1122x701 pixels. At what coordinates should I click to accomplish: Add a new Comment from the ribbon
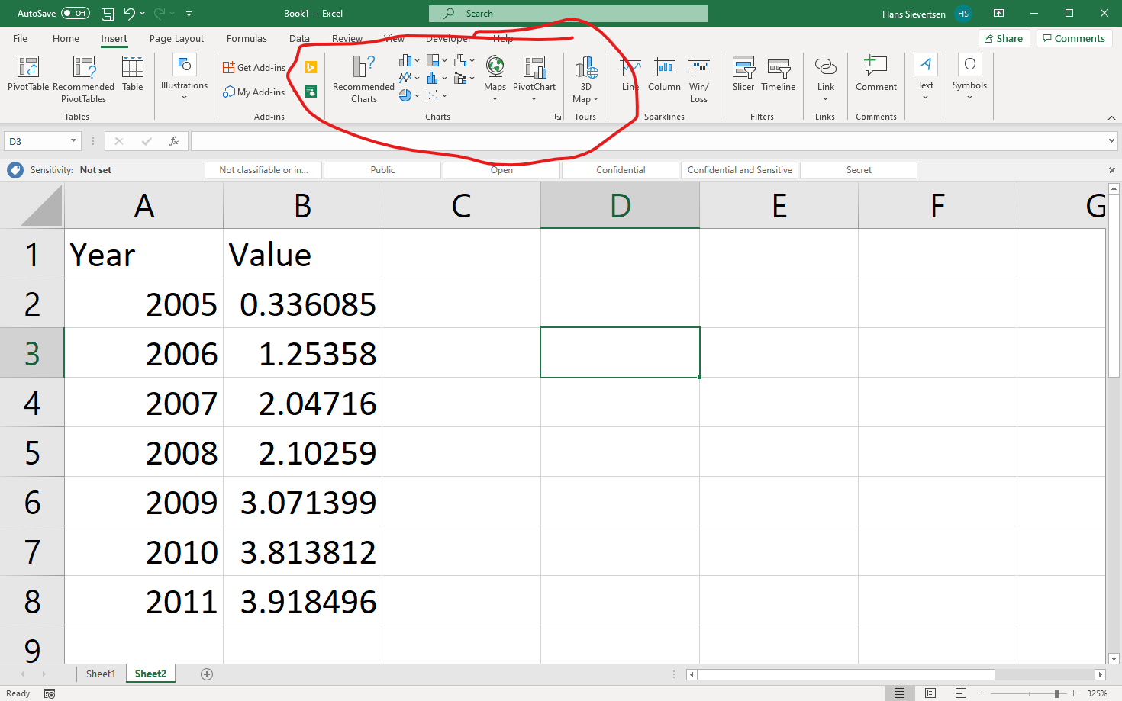click(875, 75)
